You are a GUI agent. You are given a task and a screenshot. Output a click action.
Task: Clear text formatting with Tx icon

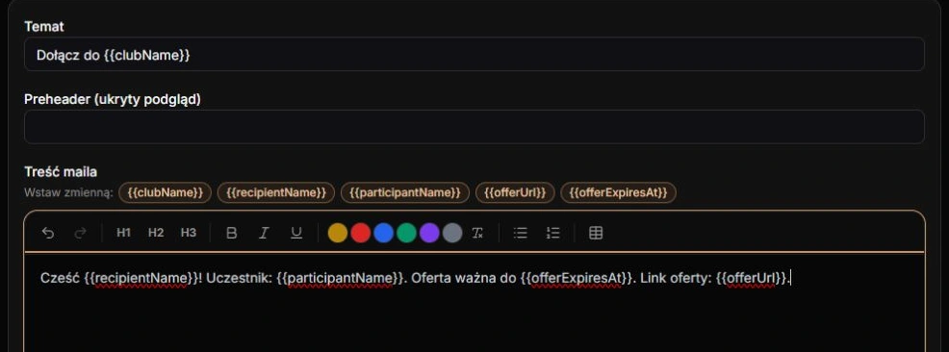coord(477,233)
